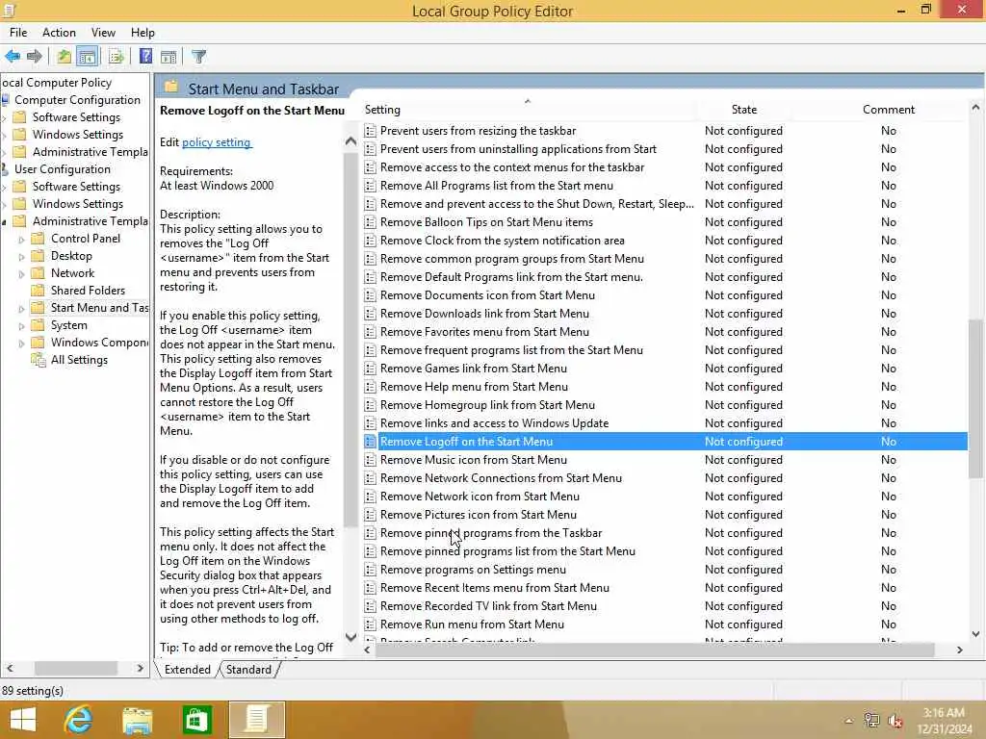This screenshot has width=986, height=739.
Task: Click the Export List toolbar icon
Action: pos(117,57)
